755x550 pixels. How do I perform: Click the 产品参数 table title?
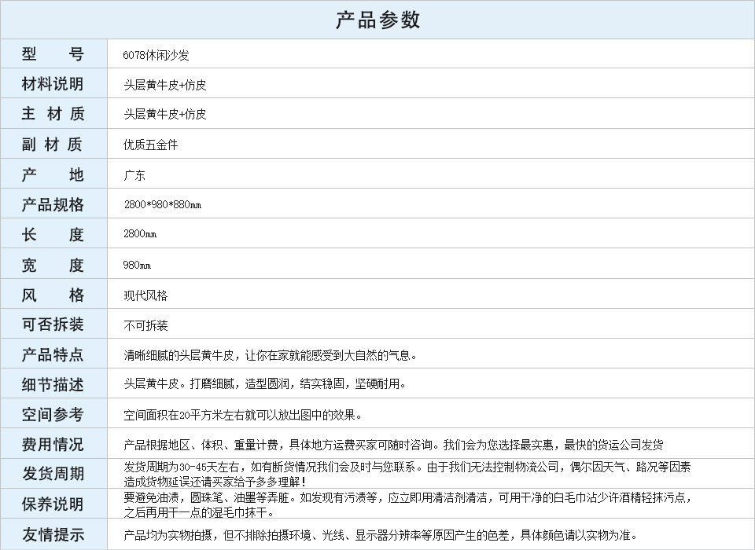pos(377,20)
